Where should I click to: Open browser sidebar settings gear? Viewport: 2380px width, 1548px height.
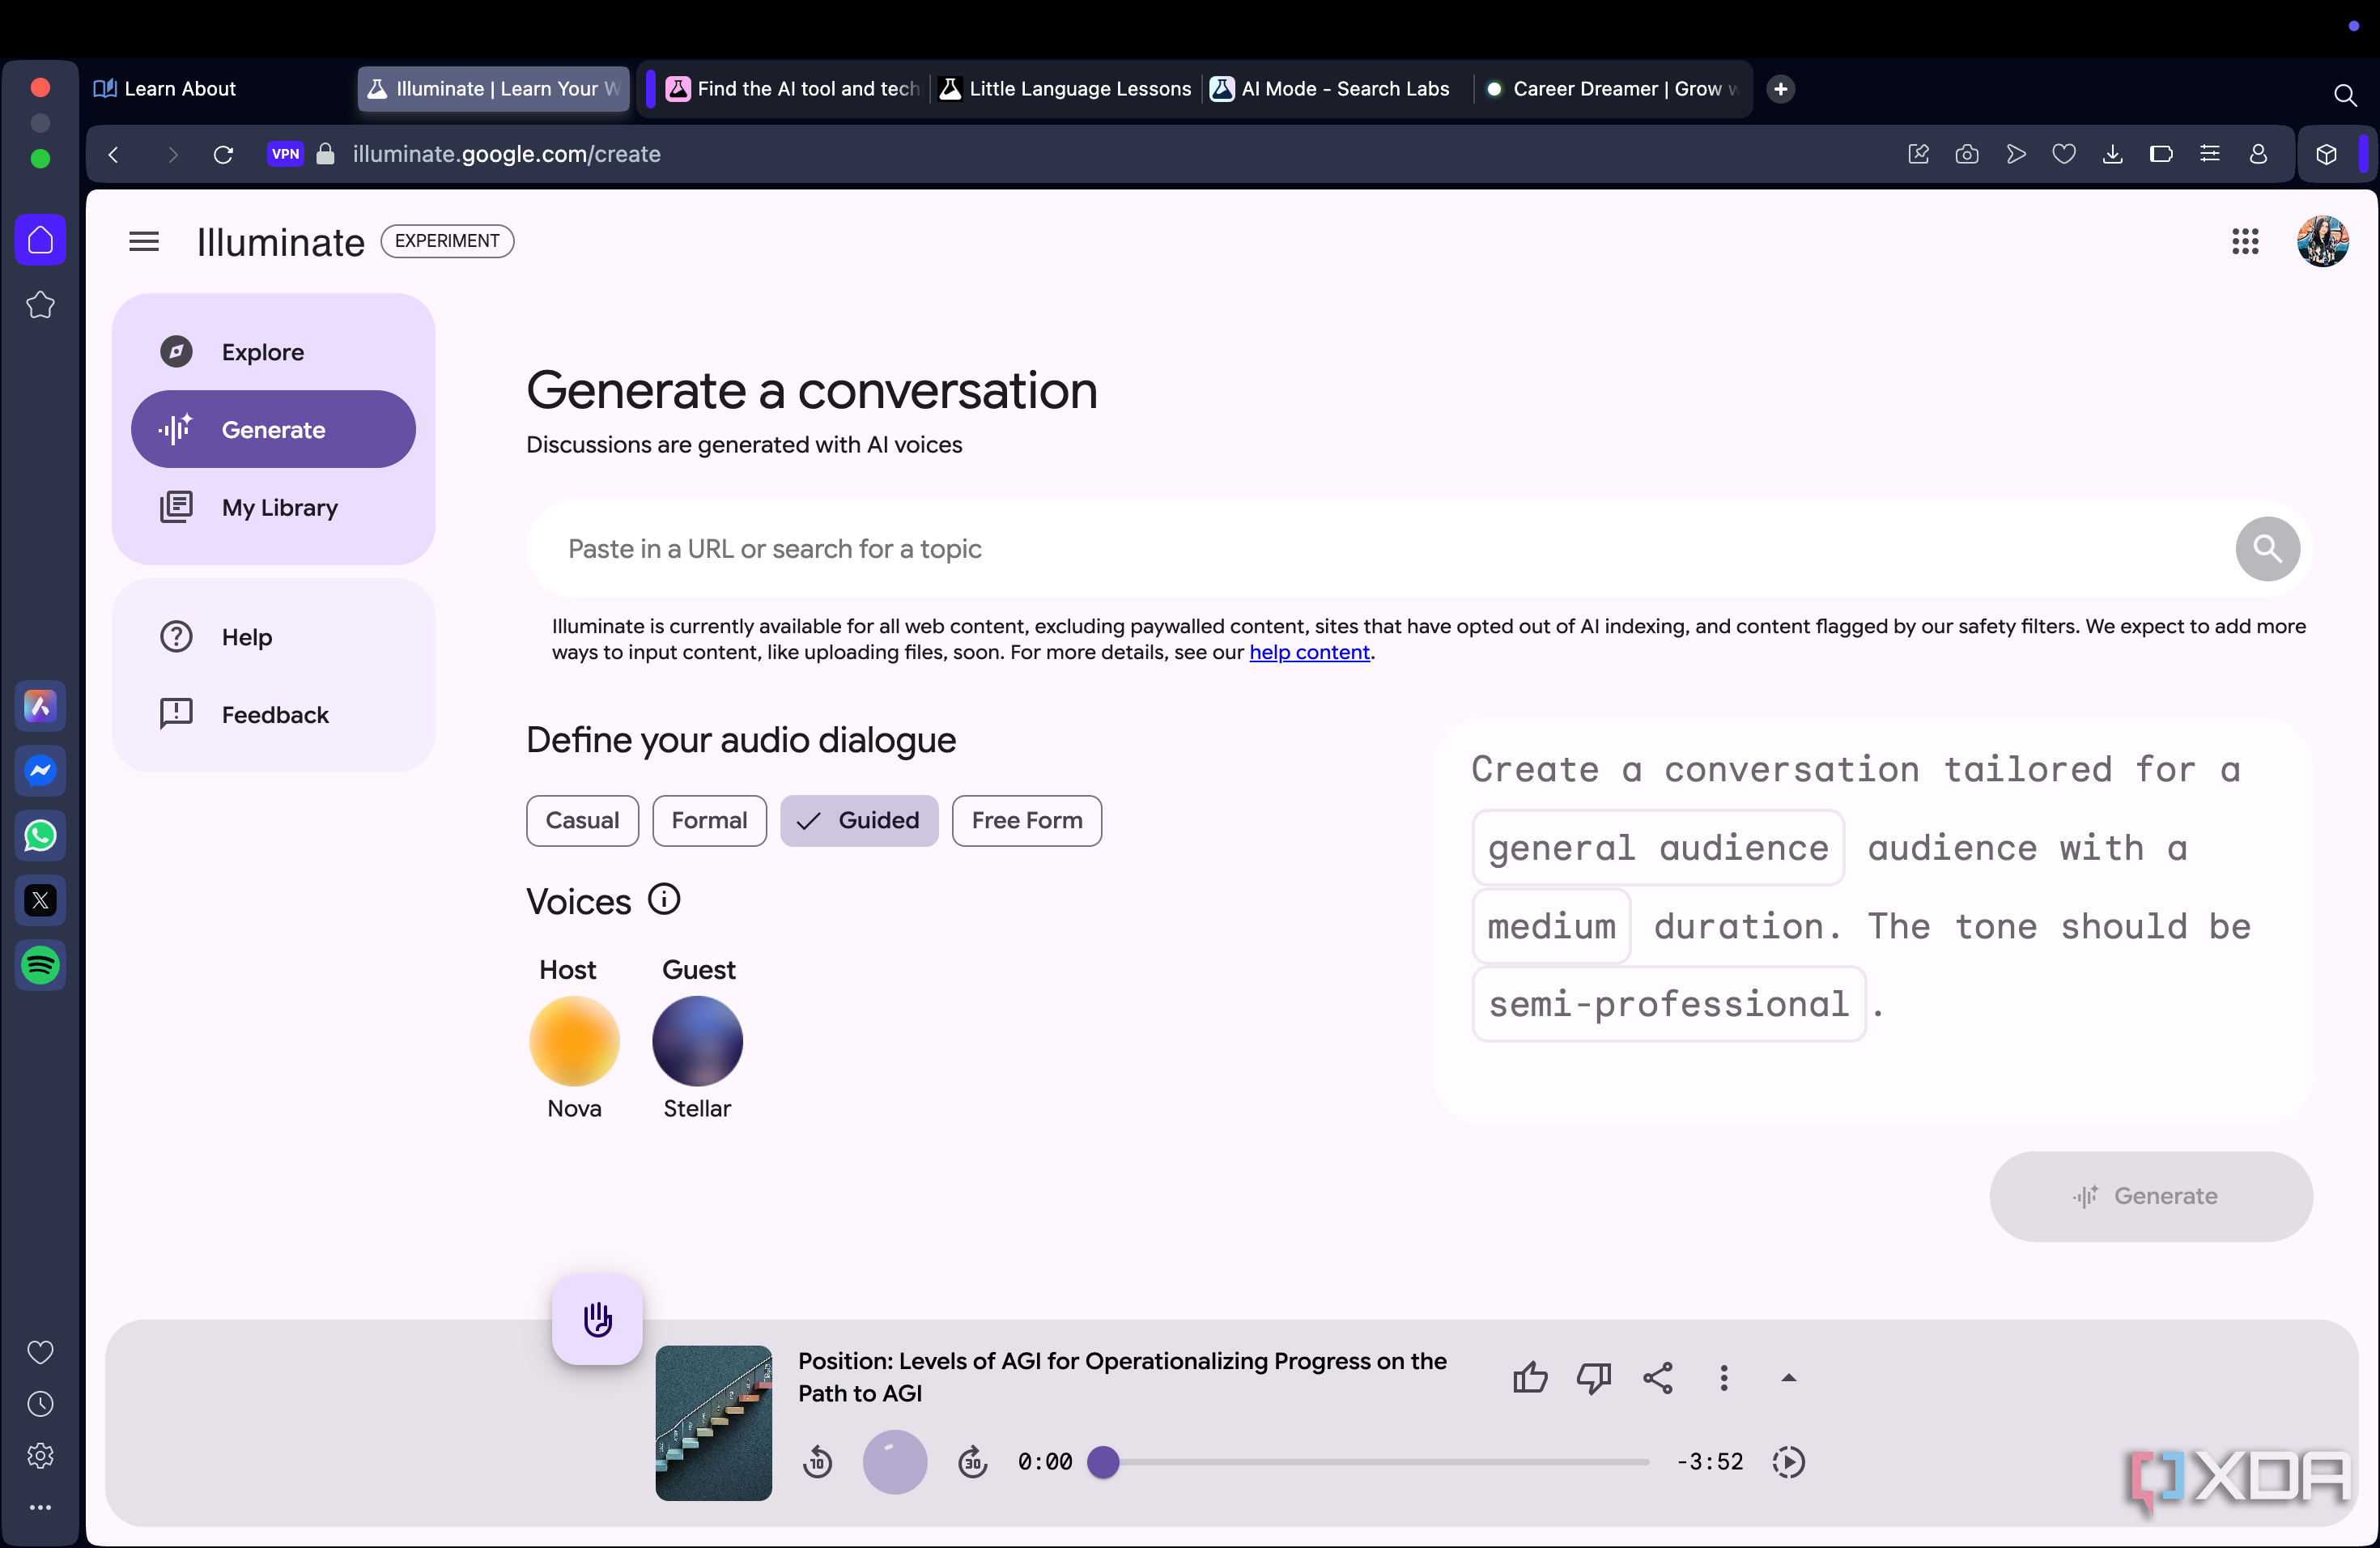tap(41, 1456)
